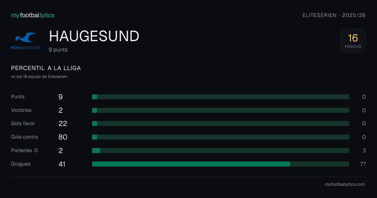This screenshot has height=198, width=377.
Task: Click the HAUGESUND team title
Action: [94, 36]
